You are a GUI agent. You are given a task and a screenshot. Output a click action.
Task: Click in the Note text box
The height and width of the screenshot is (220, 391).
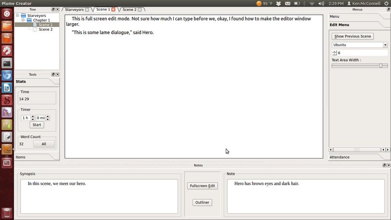pyautogui.click(x=306, y=196)
